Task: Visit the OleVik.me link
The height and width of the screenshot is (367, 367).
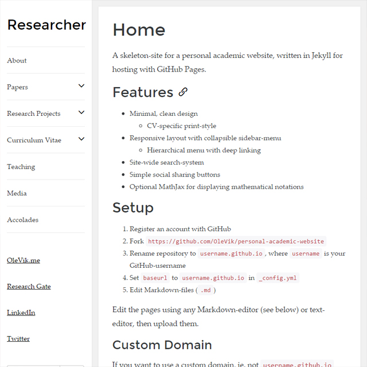Action: click(24, 260)
